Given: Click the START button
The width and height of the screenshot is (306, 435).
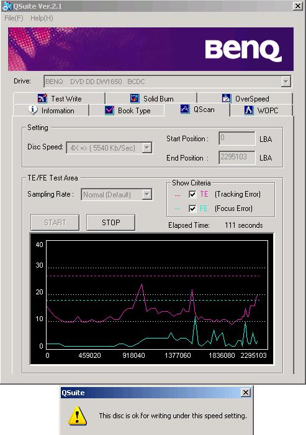Looking at the screenshot, I should tap(55, 223).
